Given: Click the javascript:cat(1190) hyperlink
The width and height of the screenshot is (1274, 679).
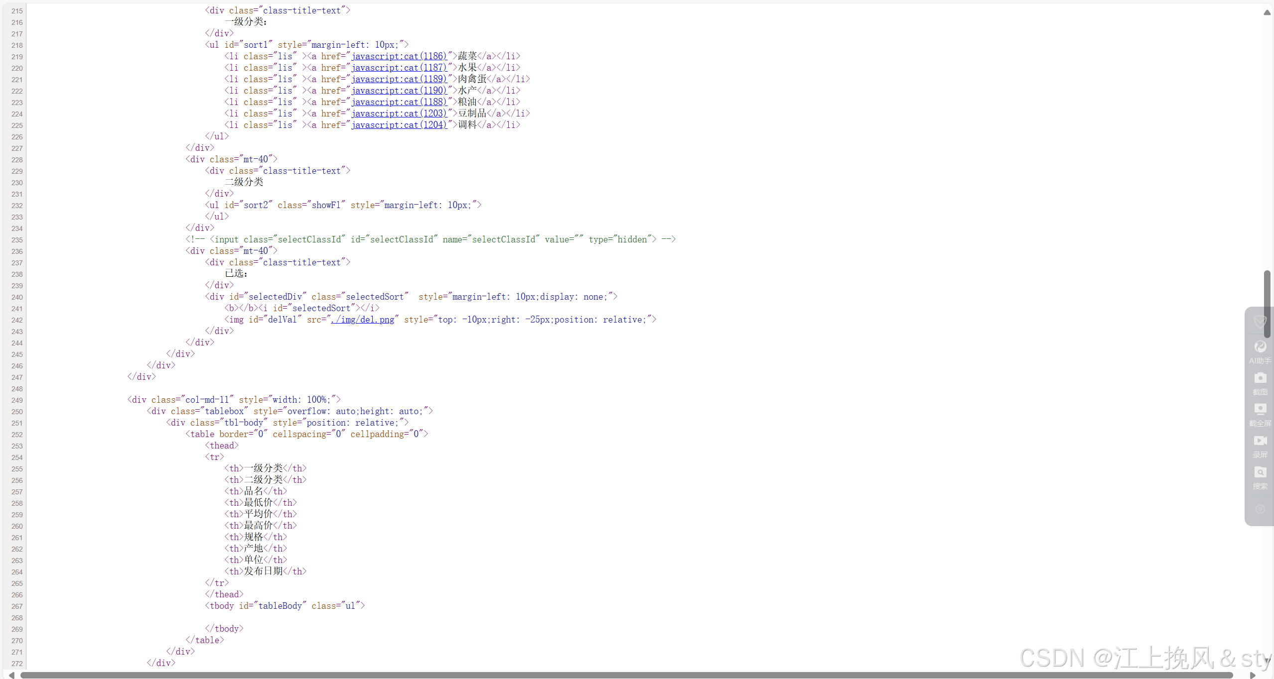Looking at the screenshot, I should [399, 91].
